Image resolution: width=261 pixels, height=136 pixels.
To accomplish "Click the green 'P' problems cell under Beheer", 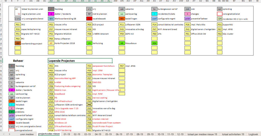I will [11, 112].
